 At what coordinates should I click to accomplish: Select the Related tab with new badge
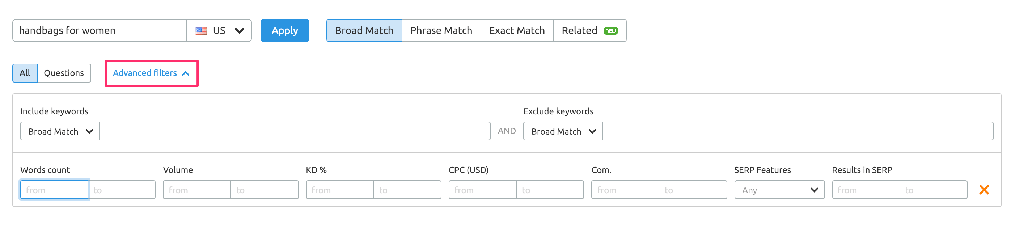tap(589, 31)
